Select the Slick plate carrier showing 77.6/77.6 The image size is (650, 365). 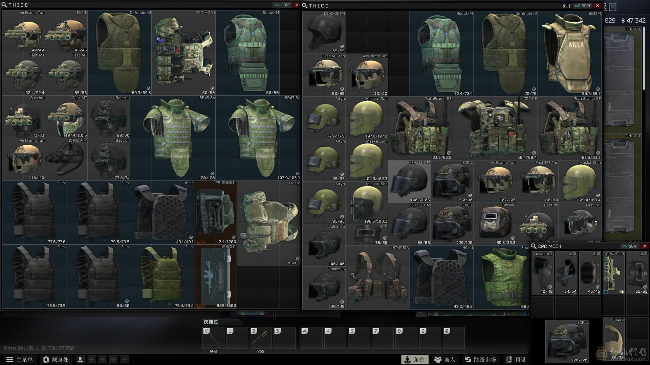coord(34,213)
